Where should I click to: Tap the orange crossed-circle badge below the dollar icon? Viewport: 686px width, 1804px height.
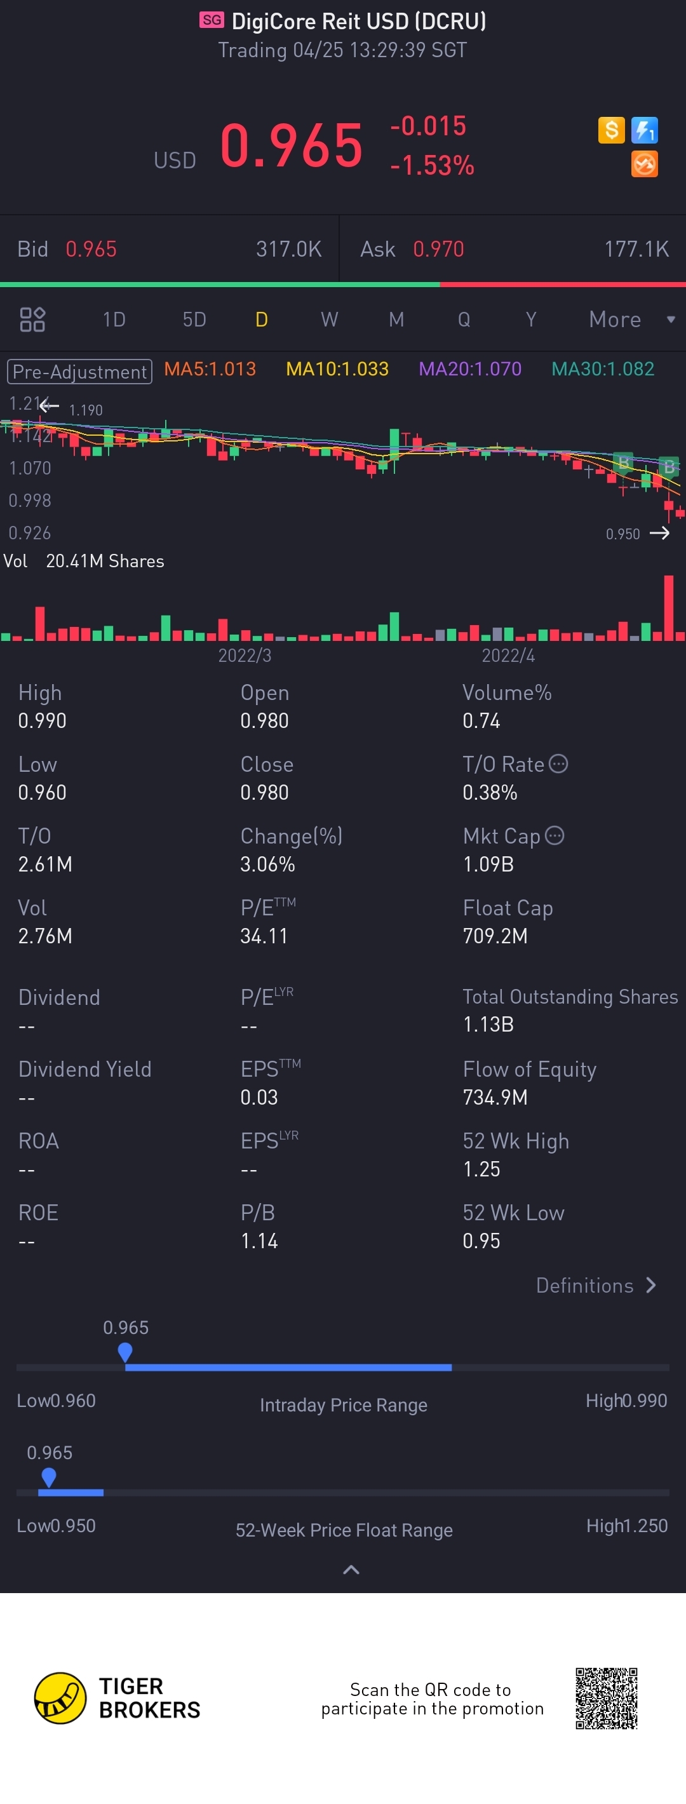click(x=645, y=165)
